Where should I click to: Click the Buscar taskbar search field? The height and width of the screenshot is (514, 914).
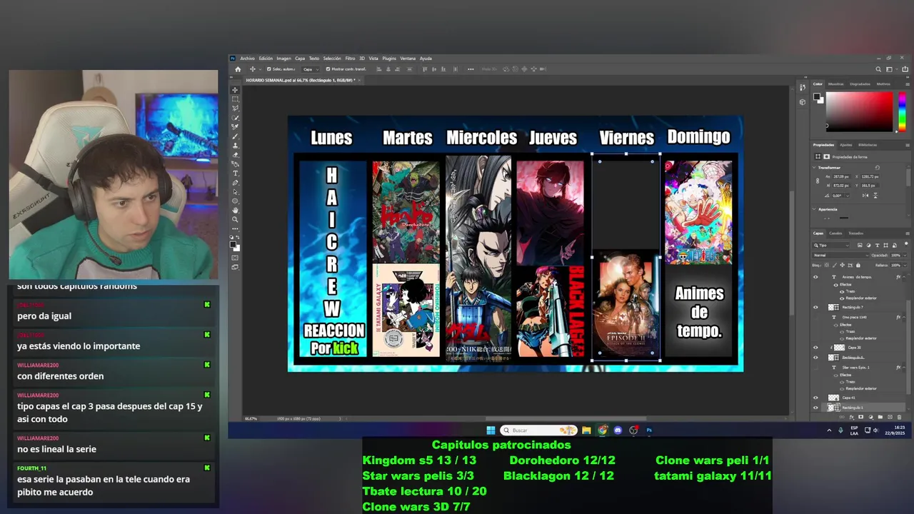(x=538, y=430)
